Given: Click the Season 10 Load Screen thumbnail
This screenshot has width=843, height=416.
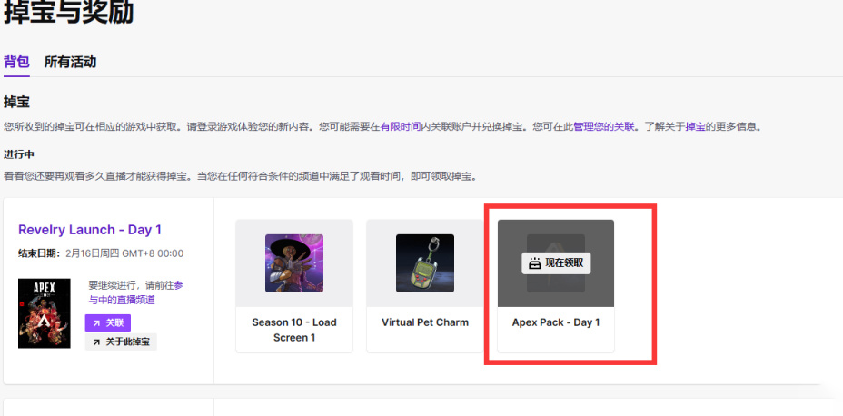Looking at the screenshot, I should coord(294,263).
